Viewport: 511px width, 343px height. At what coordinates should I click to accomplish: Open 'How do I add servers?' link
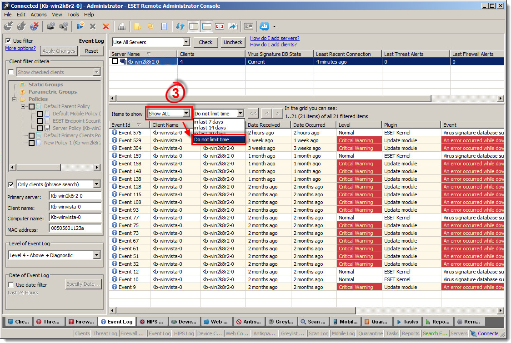point(275,38)
